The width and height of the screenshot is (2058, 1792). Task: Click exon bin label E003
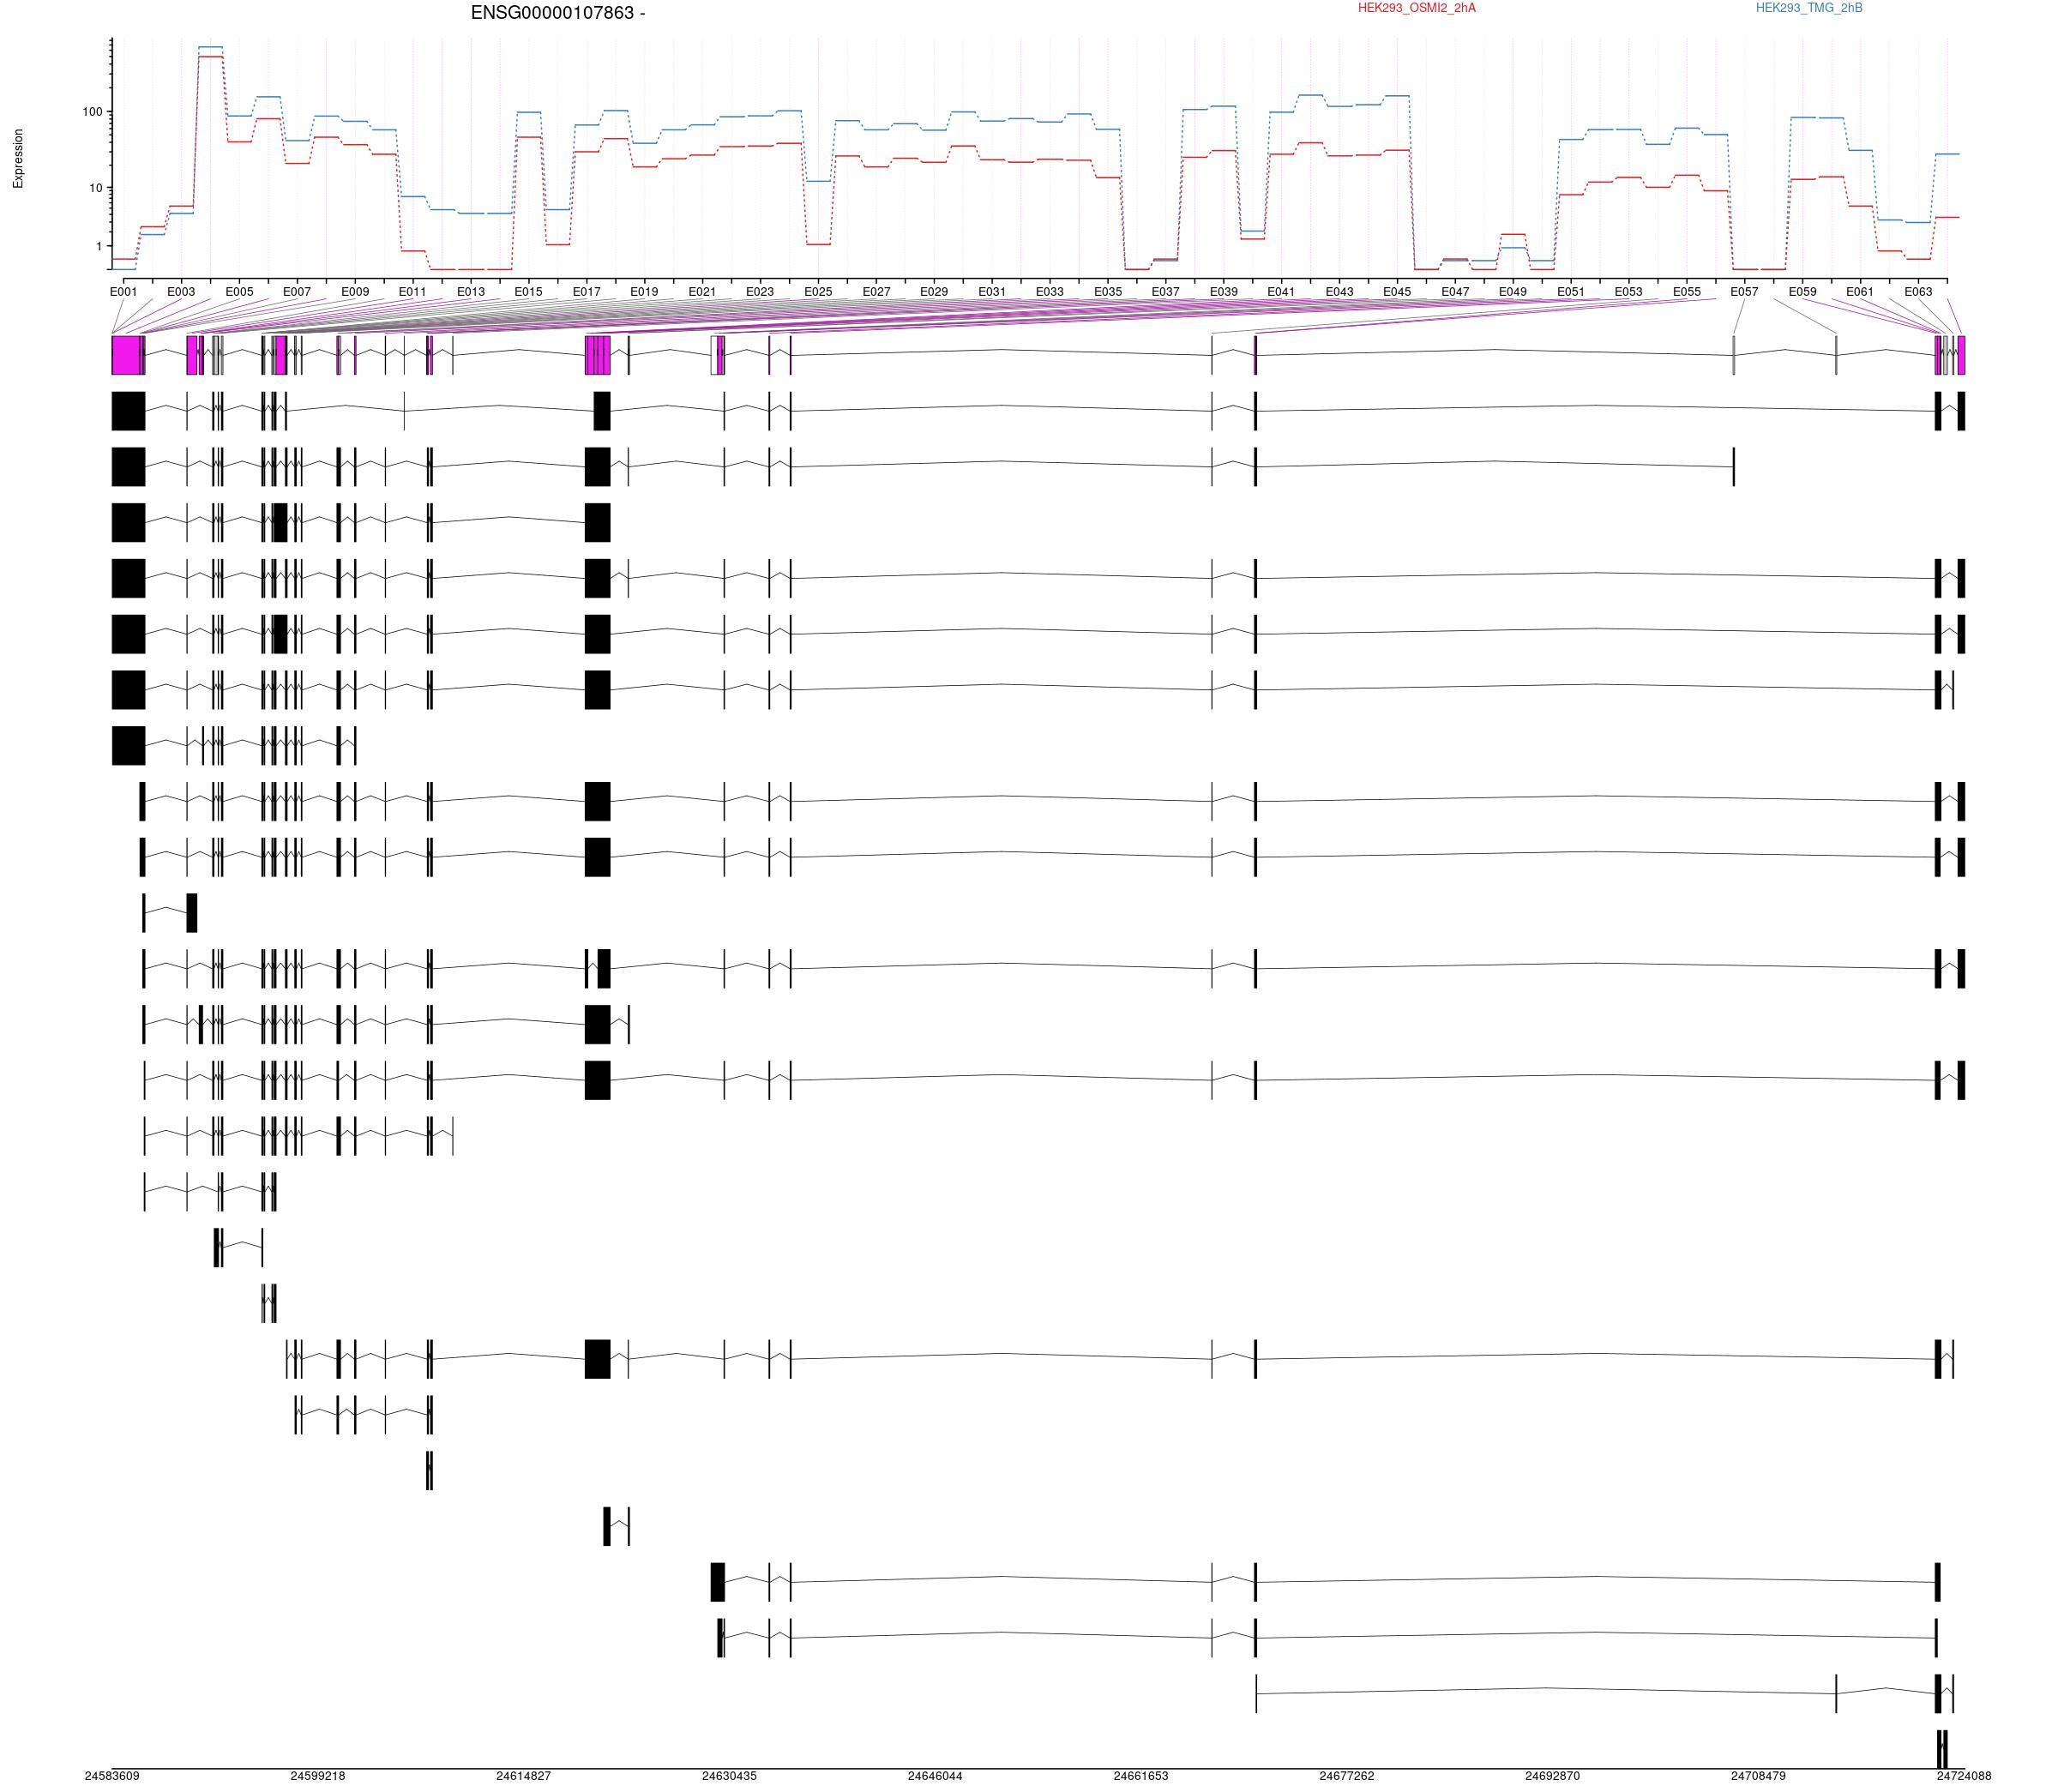point(181,292)
